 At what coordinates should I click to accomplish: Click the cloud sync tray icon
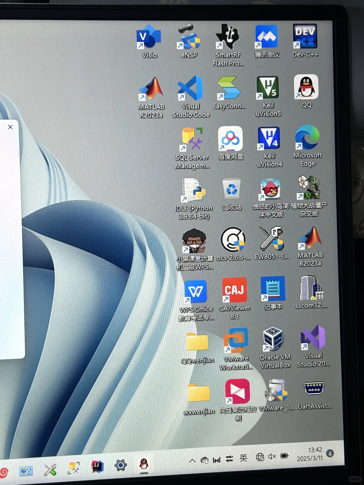coord(204,460)
